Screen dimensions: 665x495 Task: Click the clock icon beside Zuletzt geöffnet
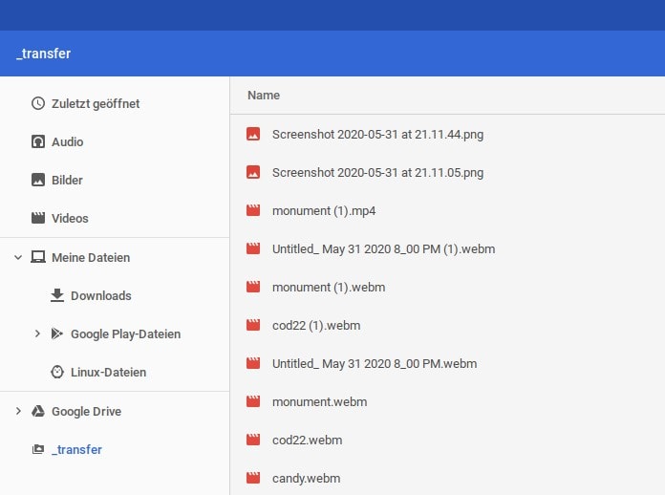[x=38, y=103]
